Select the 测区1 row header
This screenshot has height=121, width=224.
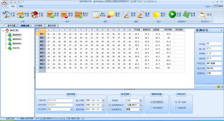click(42, 34)
